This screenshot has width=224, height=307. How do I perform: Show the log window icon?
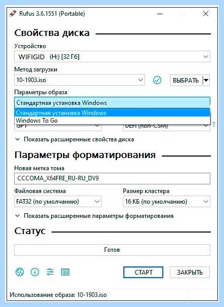click(x=65, y=272)
